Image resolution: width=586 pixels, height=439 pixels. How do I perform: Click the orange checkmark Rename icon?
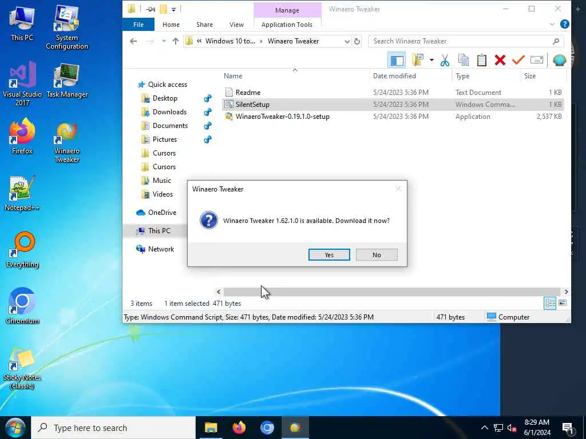pyautogui.click(x=518, y=59)
